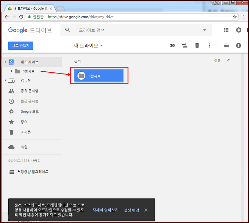Open Chrome three-dot menu
The width and height of the screenshot is (249, 223).
(x=243, y=17)
